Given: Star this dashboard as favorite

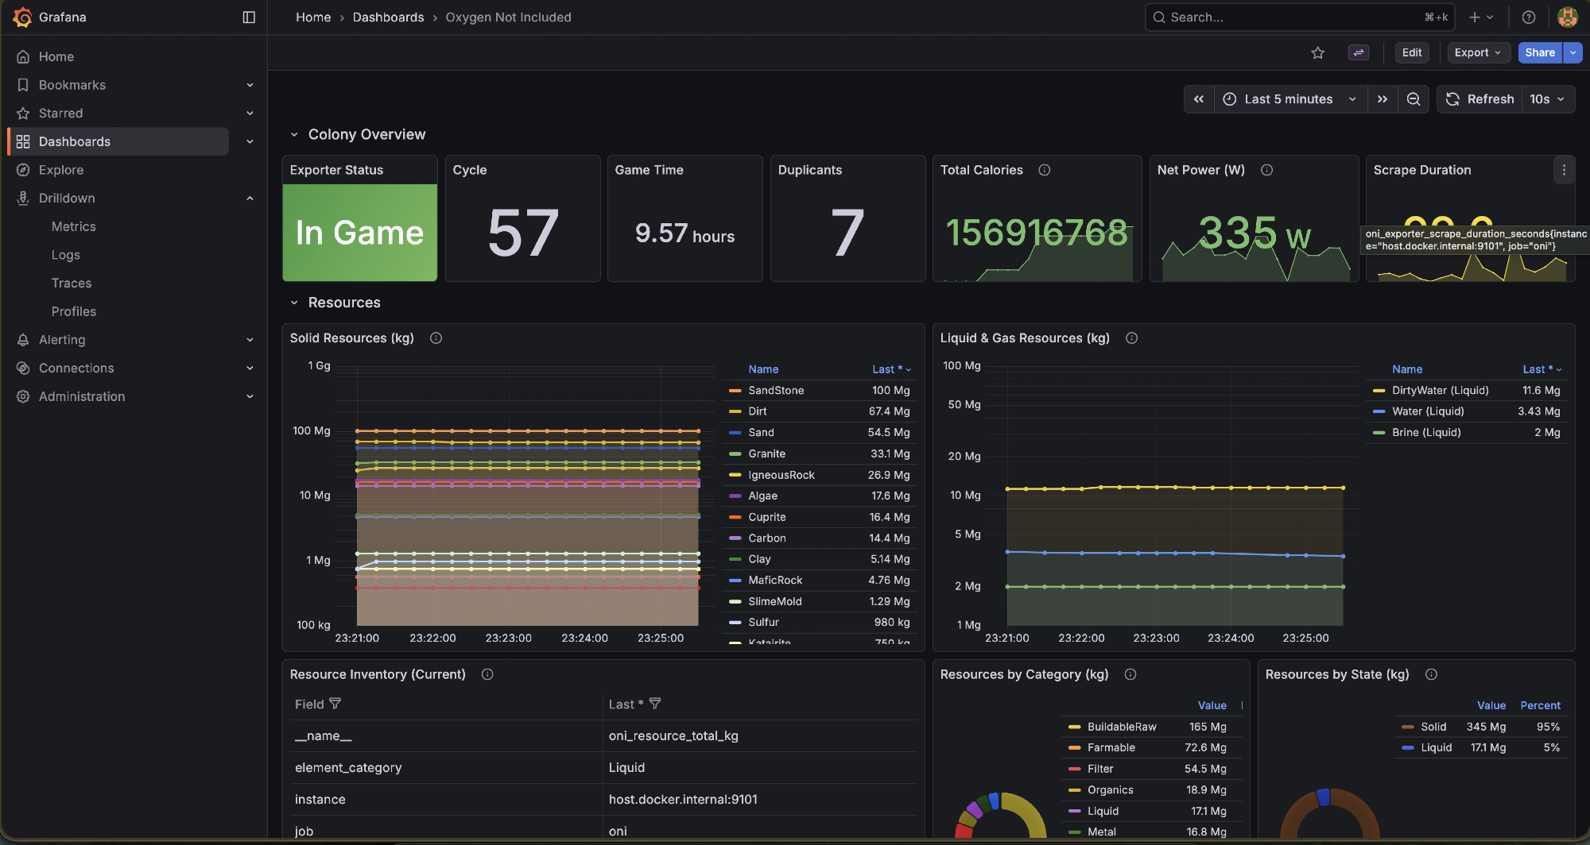Looking at the screenshot, I should 1317,53.
